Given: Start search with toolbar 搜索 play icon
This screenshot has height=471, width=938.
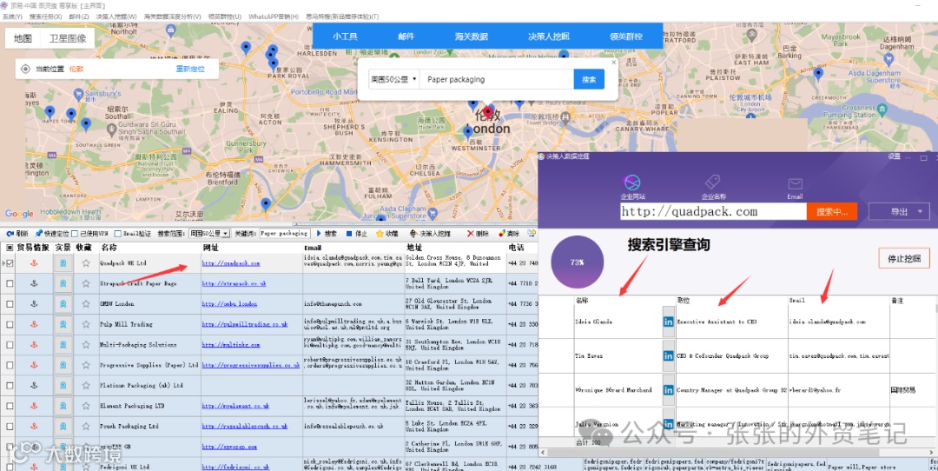Looking at the screenshot, I should click(319, 234).
